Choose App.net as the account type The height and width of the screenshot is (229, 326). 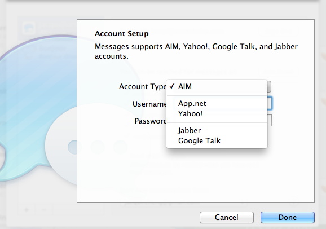point(217,103)
